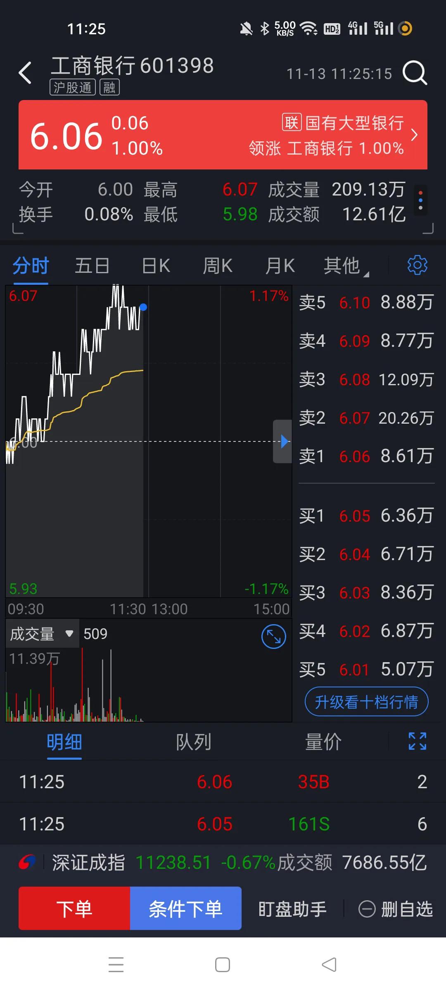Switch to 日K chart tab
The image size is (446, 992).
click(x=156, y=265)
